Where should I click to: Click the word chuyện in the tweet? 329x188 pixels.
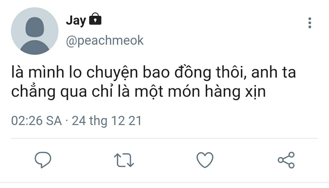[112, 72]
